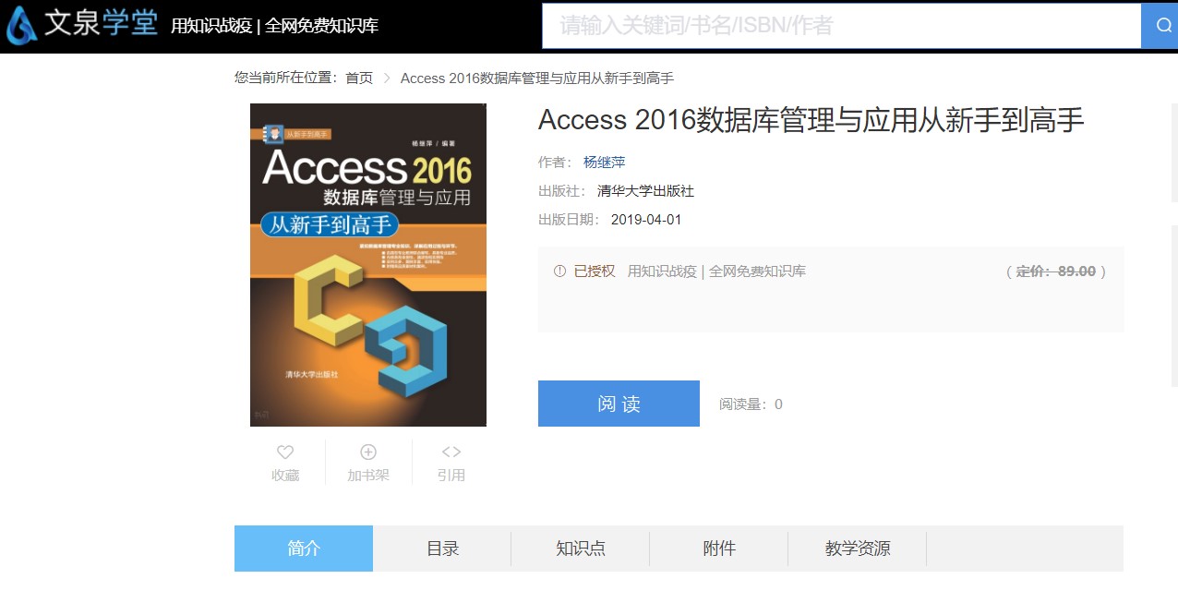Click the publisher name 清华大学出版社
1178x591 pixels.
tap(645, 191)
